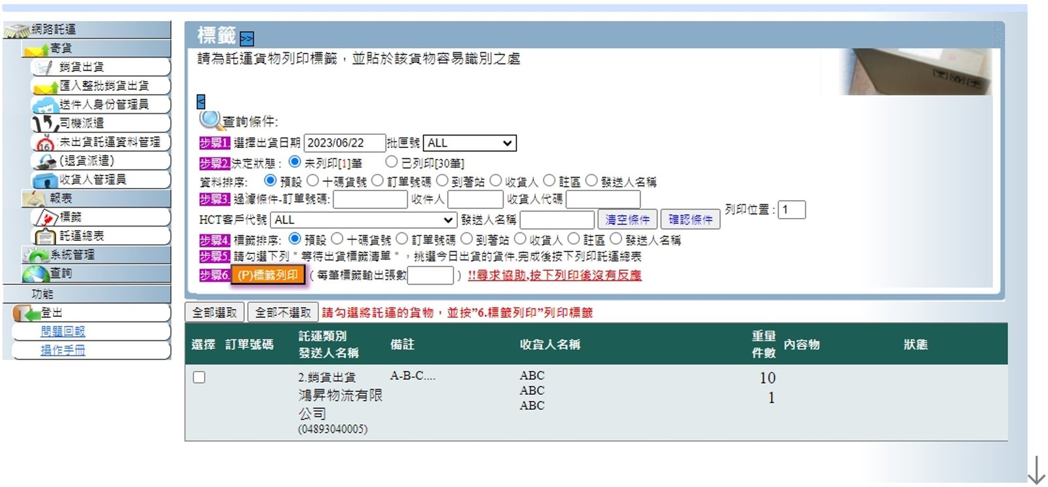Screen dimensions: 1048x487
Task: Click the 託運總表 clipboard icon
Action: pyautogui.click(x=45, y=236)
